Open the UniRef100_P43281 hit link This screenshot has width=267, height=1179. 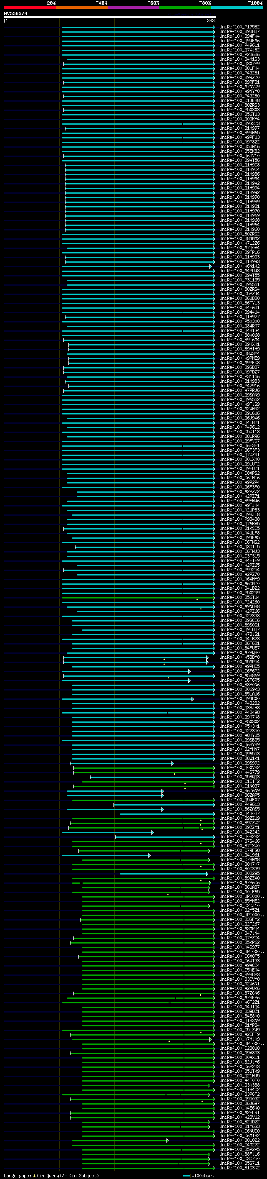pyautogui.click(x=239, y=73)
